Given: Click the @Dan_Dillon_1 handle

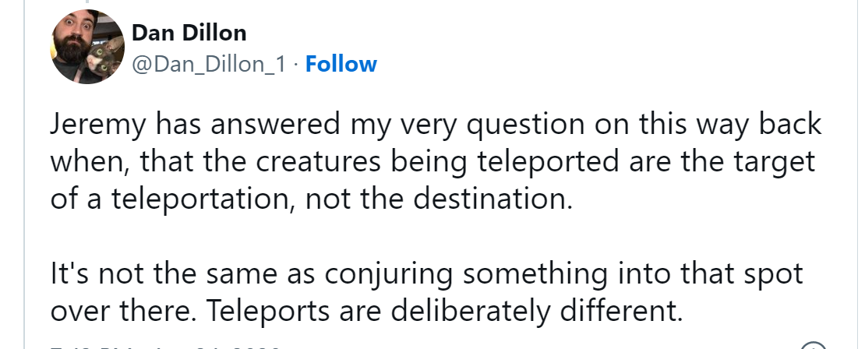Looking at the screenshot, I should pos(209,64).
